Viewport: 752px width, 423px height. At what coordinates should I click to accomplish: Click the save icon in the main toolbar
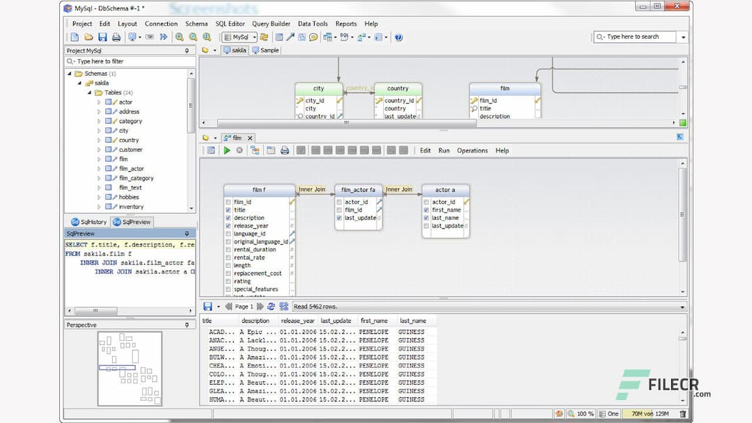point(103,37)
